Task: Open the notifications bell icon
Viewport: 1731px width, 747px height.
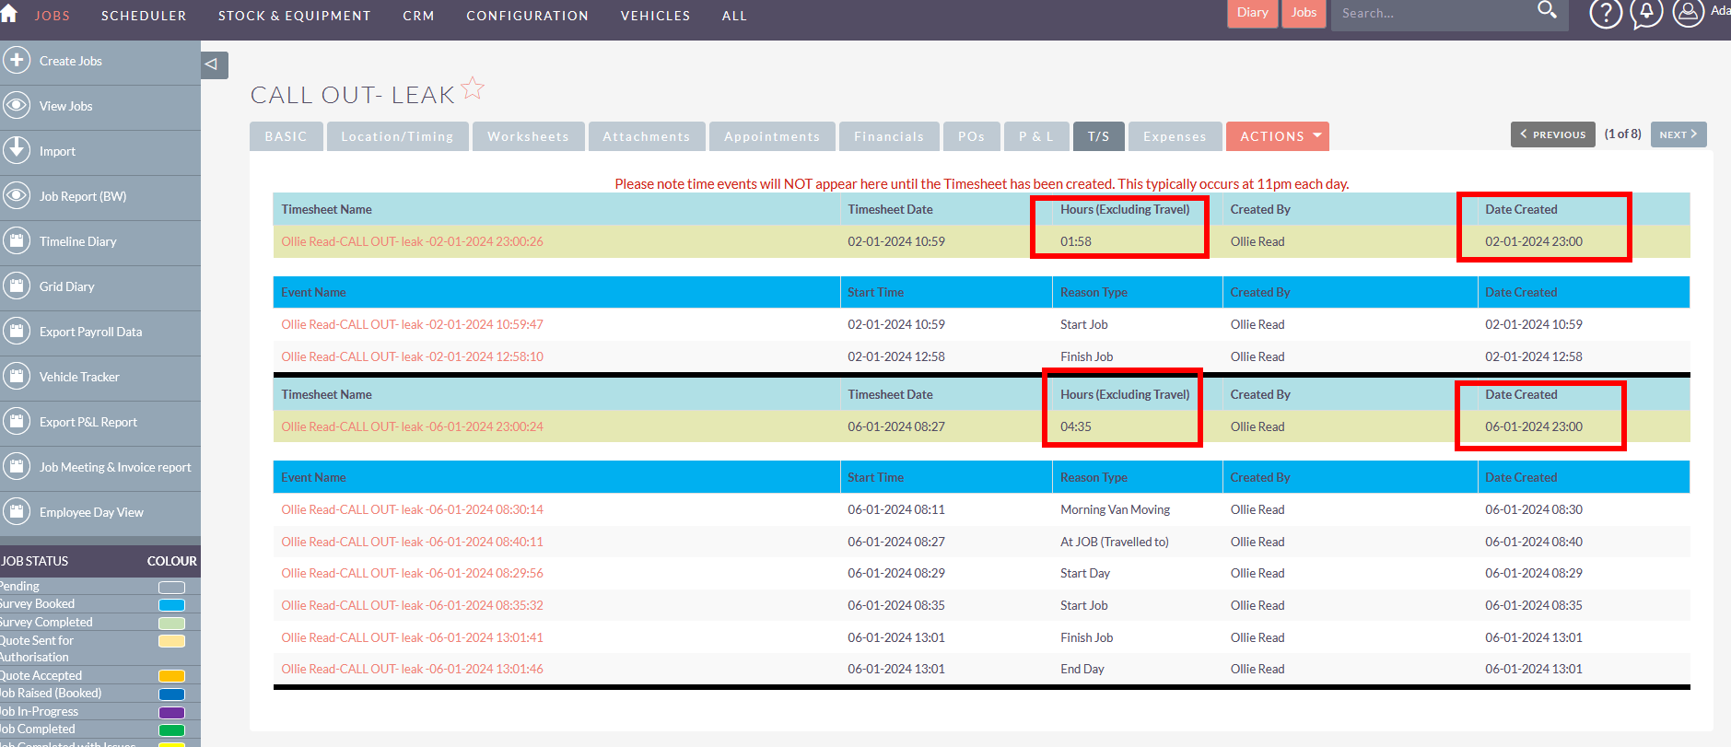Action: tap(1646, 14)
